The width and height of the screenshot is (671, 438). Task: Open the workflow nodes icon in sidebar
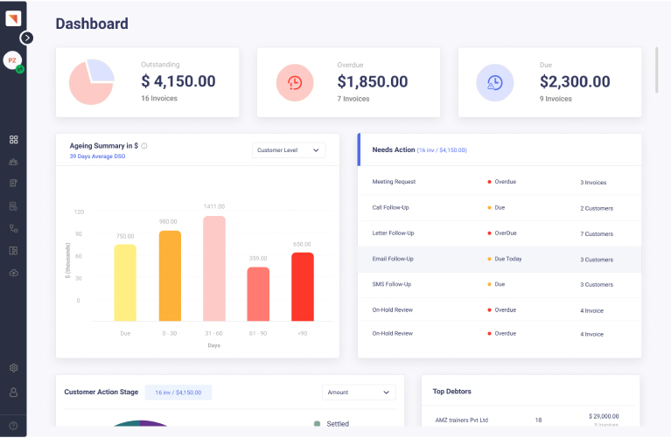tap(14, 228)
